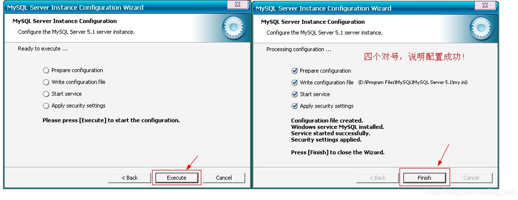The height and width of the screenshot is (200, 518).
Task: Click 'Press [Finish] to close the Wizard.' text
Action: click(338, 152)
